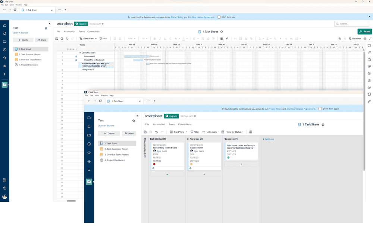Open the Attachments paperclip on right rail

[369, 52]
